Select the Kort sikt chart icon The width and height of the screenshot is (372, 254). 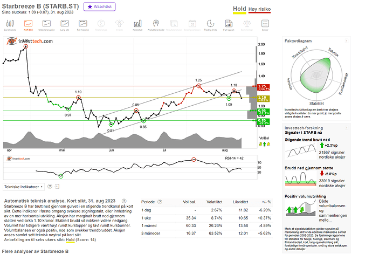click(x=28, y=25)
